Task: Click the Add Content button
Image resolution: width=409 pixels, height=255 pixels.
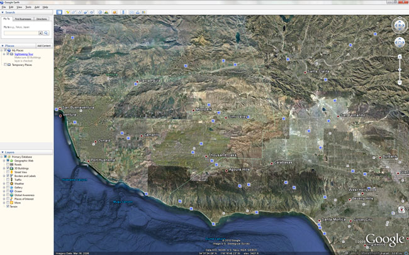Action: pyautogui.click(x=44, y=46)
